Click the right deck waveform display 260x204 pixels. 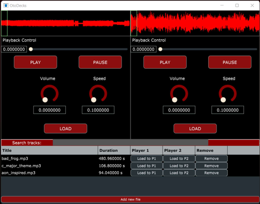tap(195, 23)
